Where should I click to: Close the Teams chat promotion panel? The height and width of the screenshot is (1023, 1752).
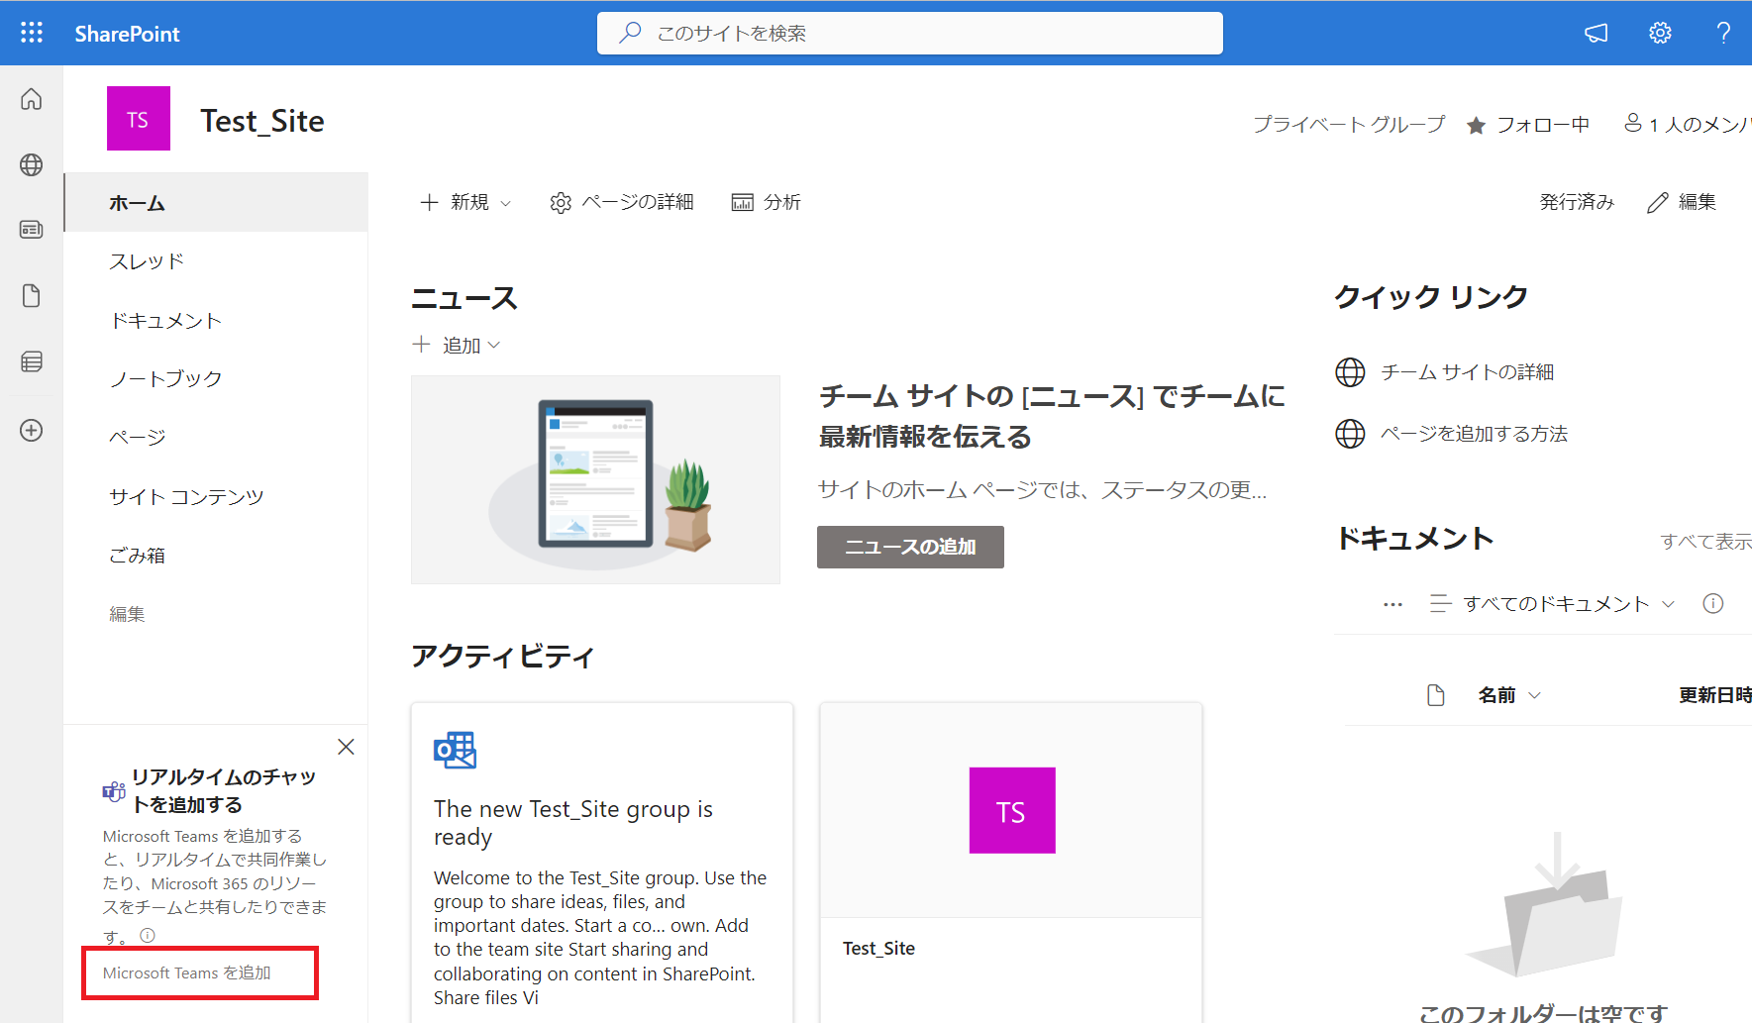346,747
